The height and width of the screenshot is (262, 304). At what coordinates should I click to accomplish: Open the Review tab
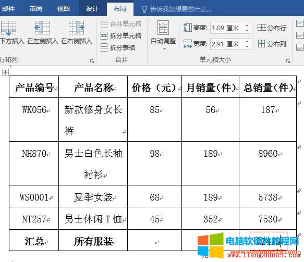36,8
